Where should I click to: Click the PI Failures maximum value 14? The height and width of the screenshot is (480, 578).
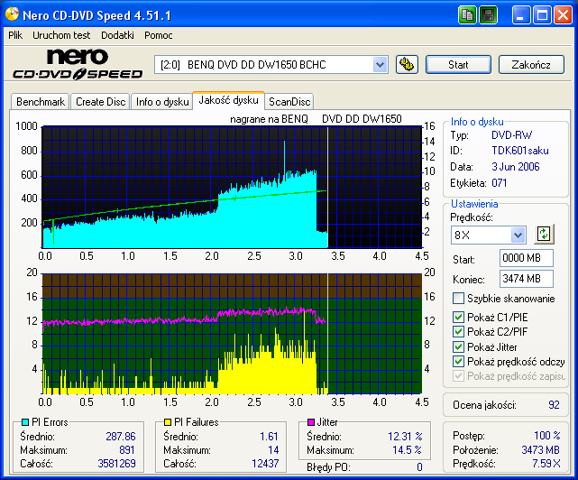[x=273, y=450]
